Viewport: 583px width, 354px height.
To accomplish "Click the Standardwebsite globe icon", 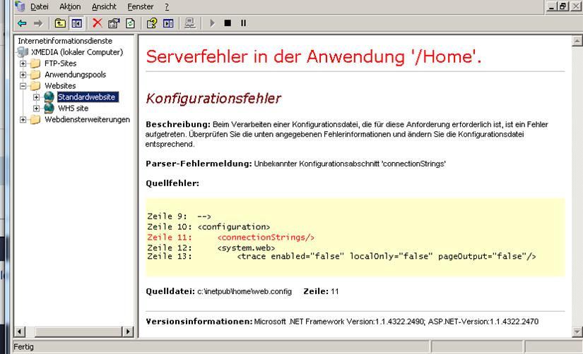I will pyautogui.click(x=49, y=97).
